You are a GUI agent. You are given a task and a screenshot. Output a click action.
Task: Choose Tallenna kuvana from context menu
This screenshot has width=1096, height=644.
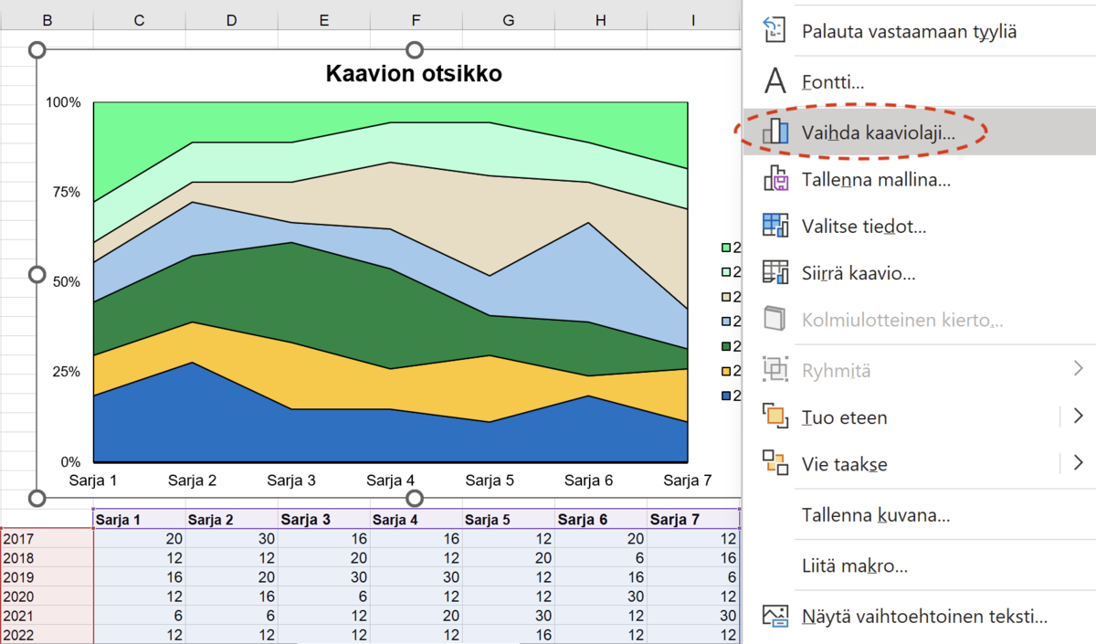click(x=875, y=515)
